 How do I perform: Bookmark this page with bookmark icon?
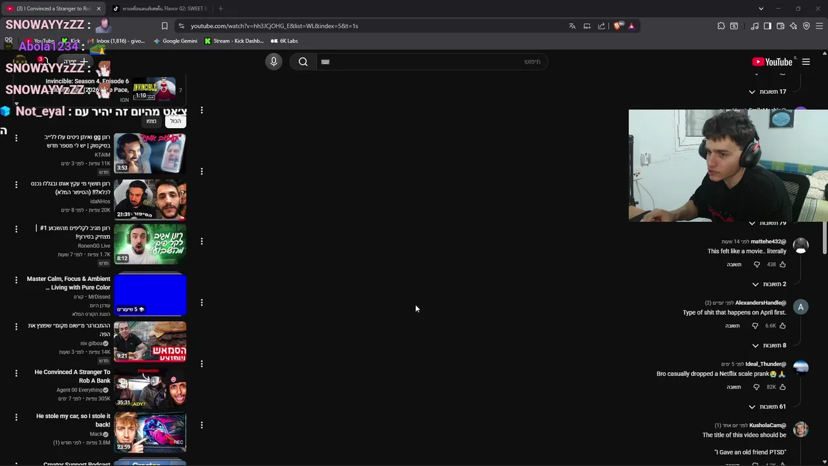tap(164, 26)
